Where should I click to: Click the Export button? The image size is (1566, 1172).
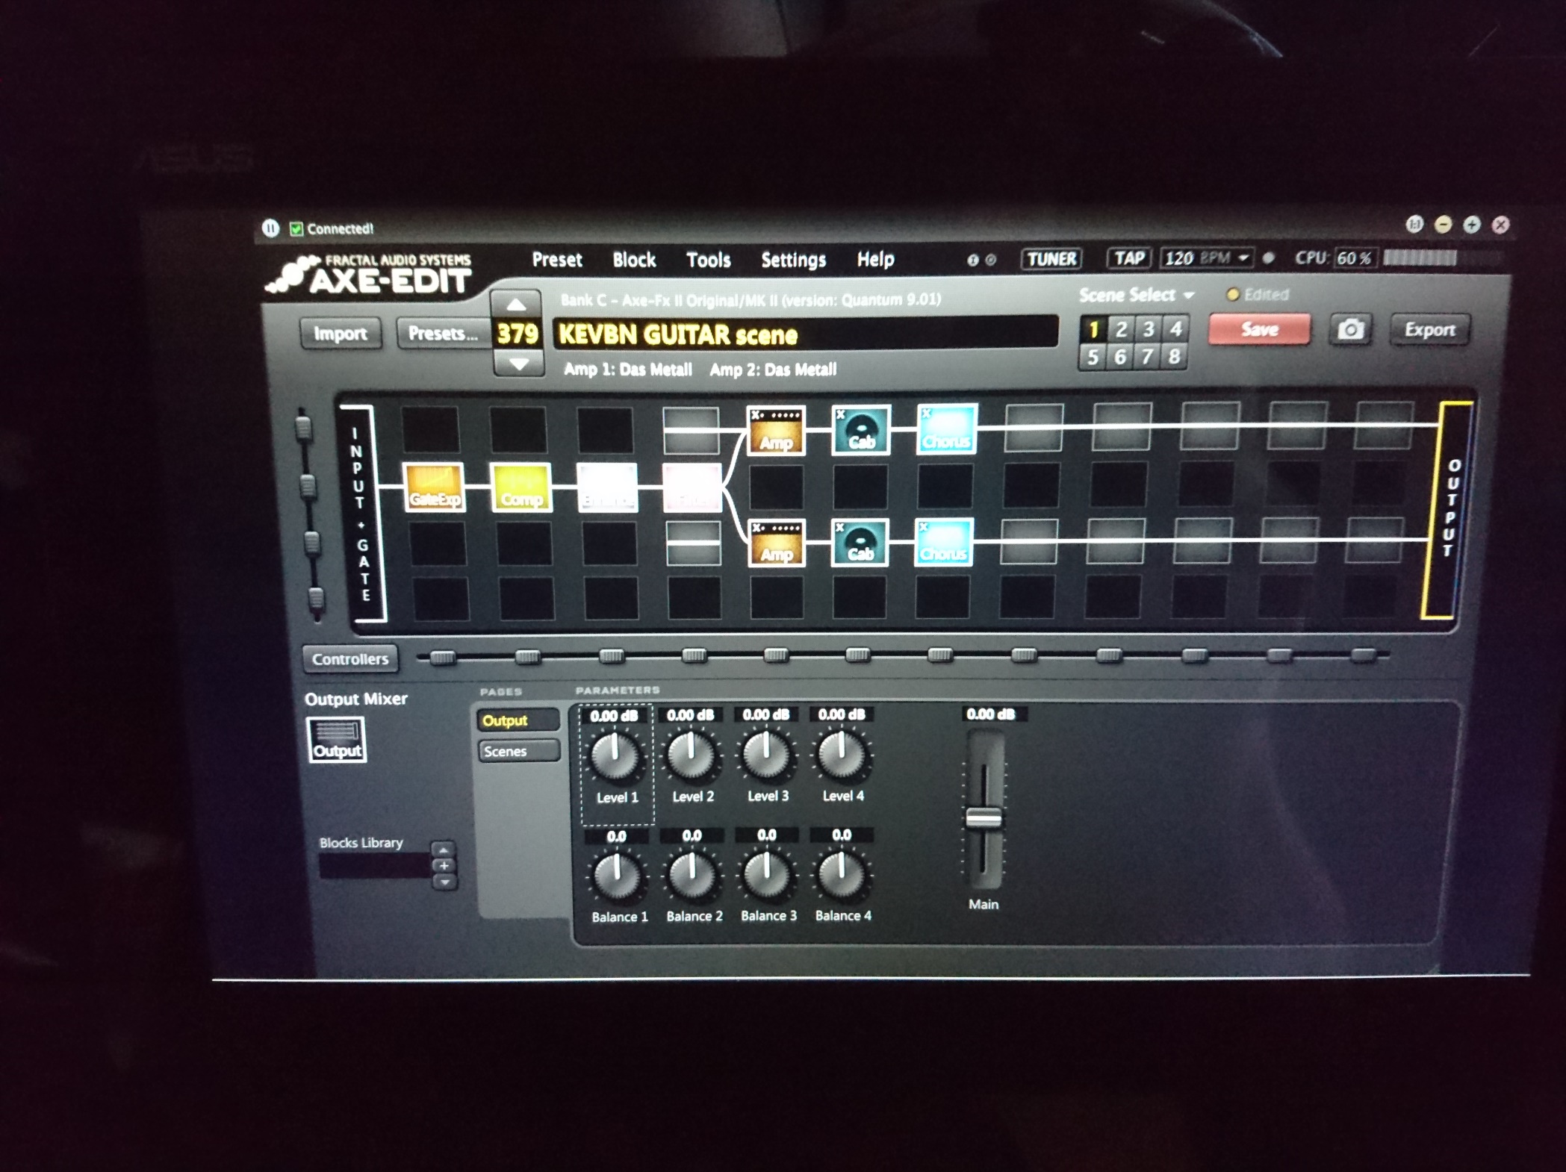click(x=1429, y=330)
